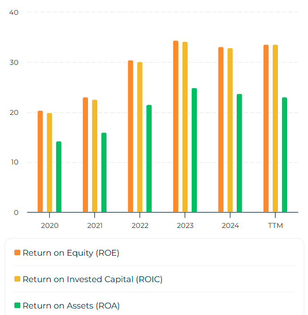Click the TTM x-axis label
This screenshot has height=315, width=308.
click(275, 226)
